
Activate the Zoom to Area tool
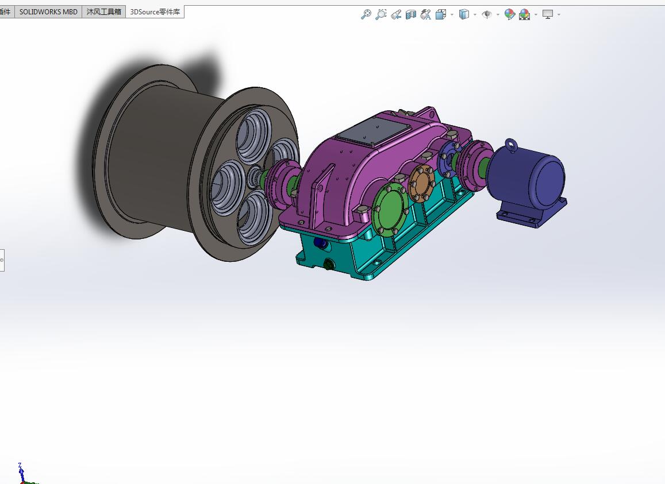(x=380, y=14)
